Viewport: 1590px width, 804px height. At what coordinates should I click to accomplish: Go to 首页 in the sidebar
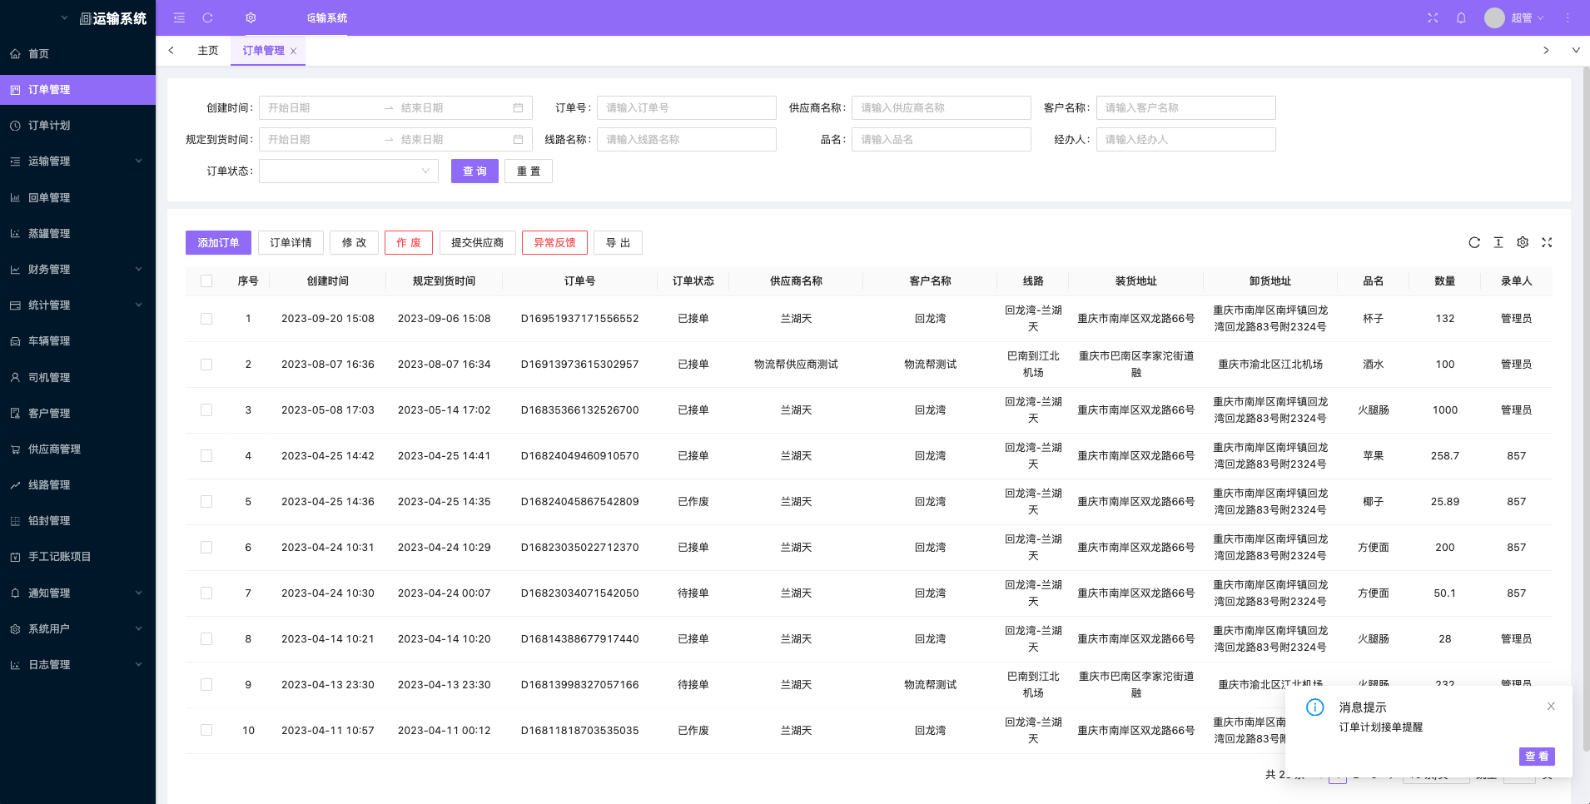77,53
